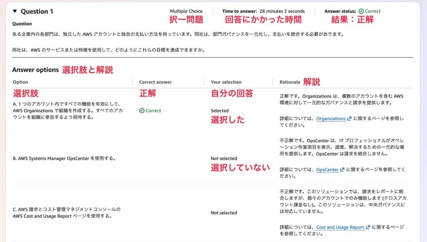Screen dimensions: 427x242
Task: Open the Organizations documentation link
Action: (x=331, y=118)
